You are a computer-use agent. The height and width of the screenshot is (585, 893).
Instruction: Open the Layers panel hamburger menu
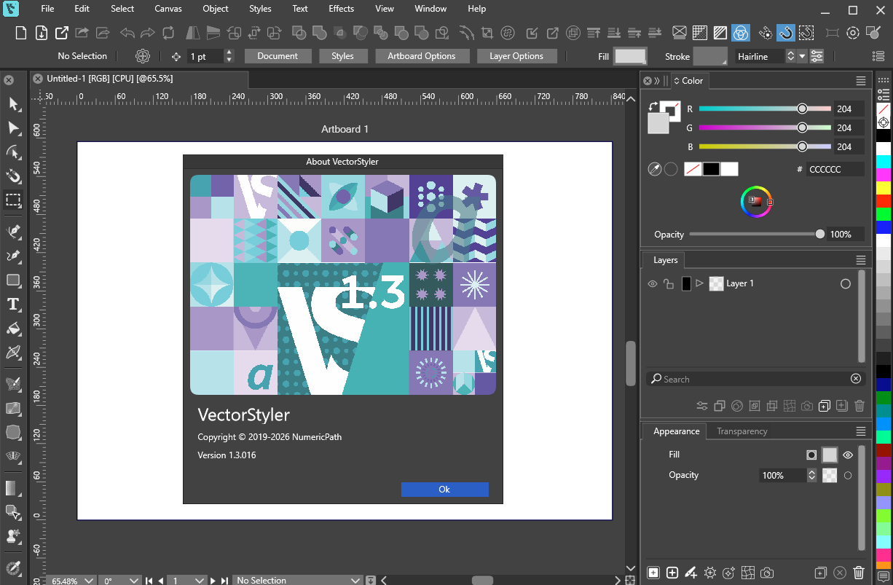click(861, 260)
